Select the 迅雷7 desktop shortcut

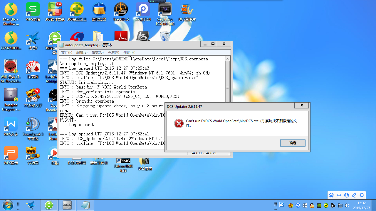[33, 40]
